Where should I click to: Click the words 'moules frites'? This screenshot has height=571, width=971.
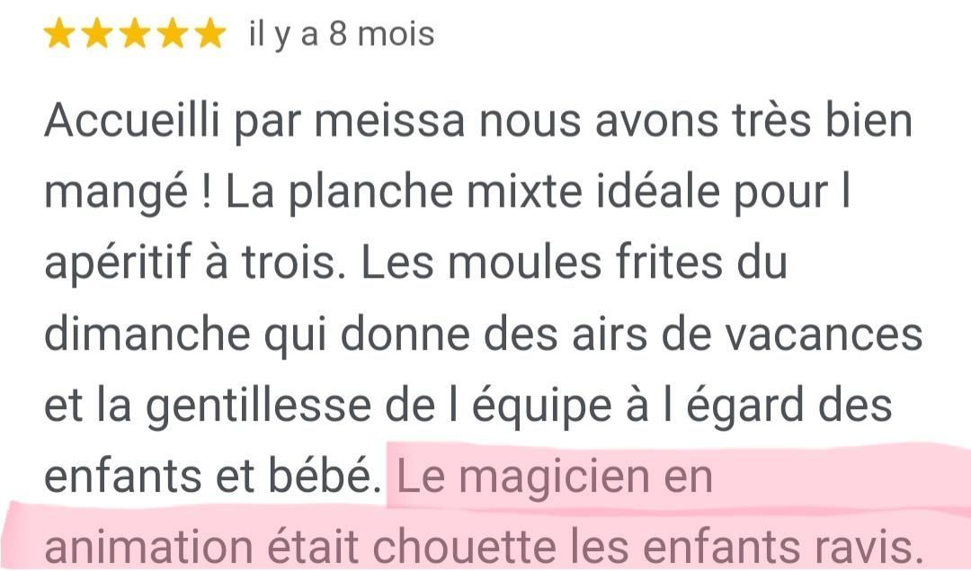pyautogui.click(x=584, y=263)
